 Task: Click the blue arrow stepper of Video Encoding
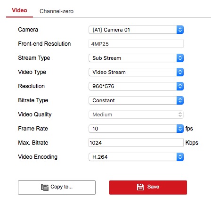pyautogui.click(x=180, y=157)
